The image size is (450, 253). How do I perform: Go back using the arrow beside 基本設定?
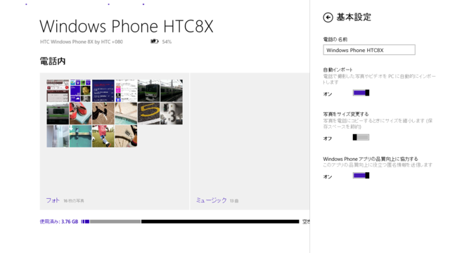click(328, 18)
